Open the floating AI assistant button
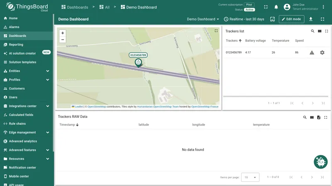 [x=320, y=162]
